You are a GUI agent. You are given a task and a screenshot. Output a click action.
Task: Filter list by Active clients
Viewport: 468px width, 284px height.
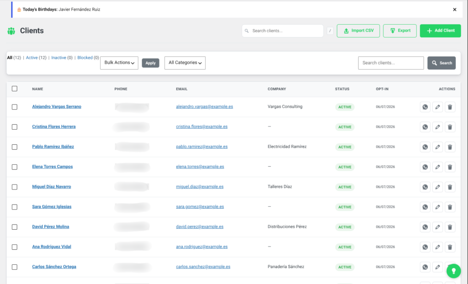coord(32,58)
